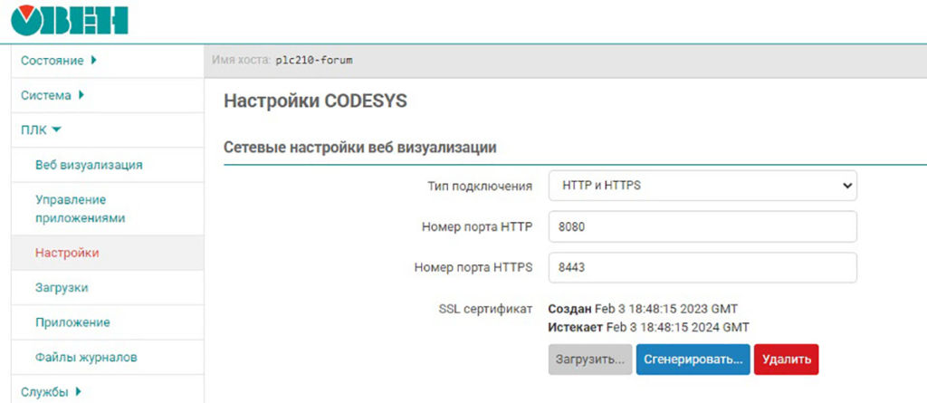The image size is (927, 403).
Task: Click the Настройки CODESYS page heading
Action: click(x=315, y=101)
